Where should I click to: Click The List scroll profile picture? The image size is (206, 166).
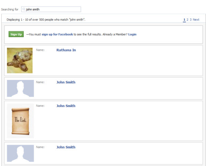coord(20,121)
